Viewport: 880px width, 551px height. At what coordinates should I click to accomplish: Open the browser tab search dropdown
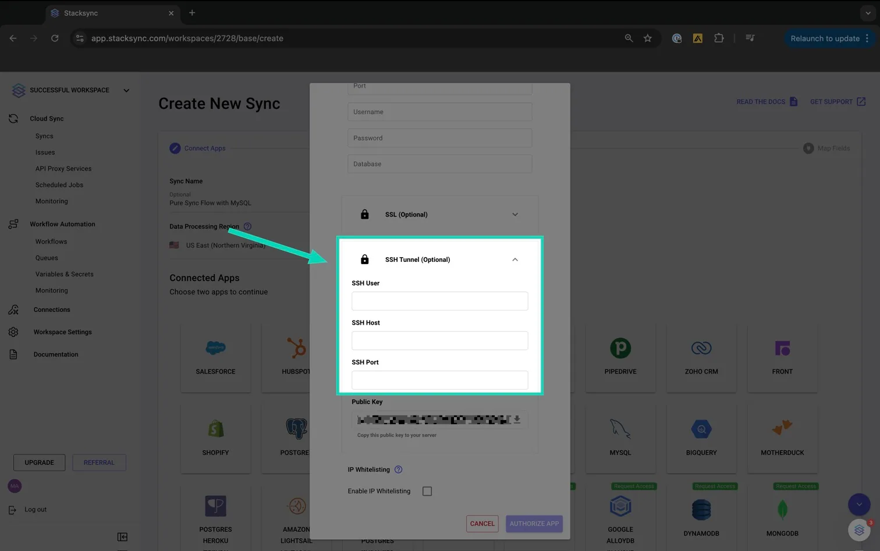pos(868,13)
